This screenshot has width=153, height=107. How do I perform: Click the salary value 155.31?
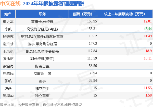coord(92,29)
